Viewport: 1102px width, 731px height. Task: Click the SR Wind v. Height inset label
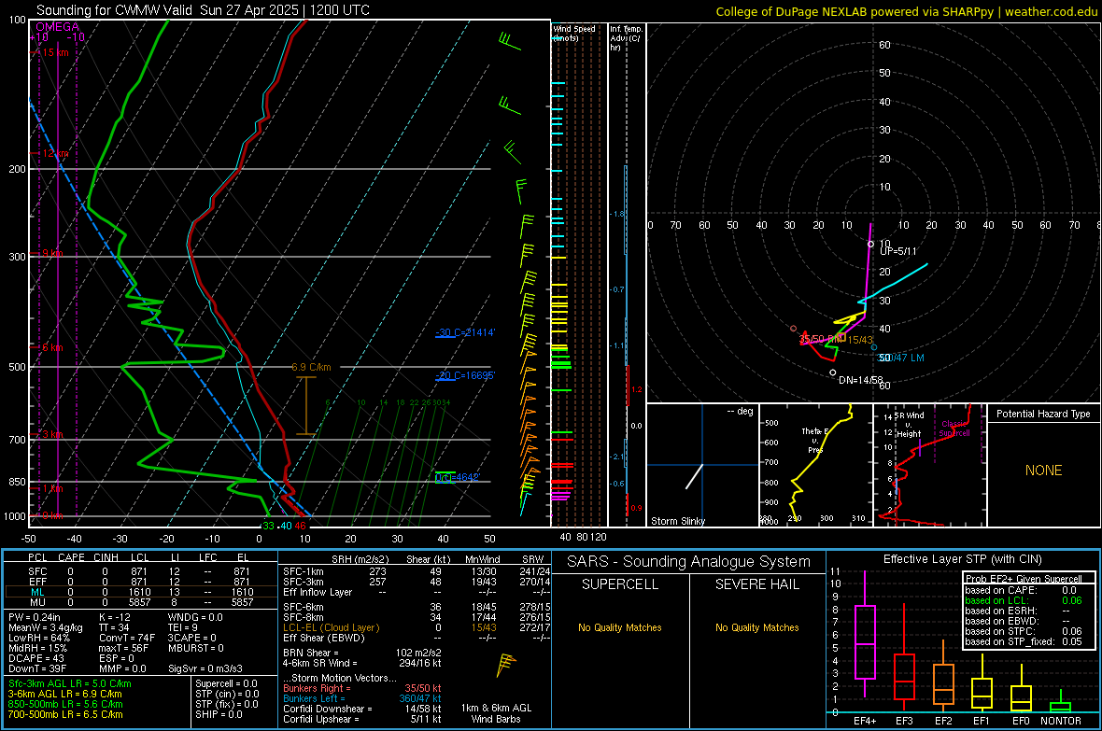909,425
